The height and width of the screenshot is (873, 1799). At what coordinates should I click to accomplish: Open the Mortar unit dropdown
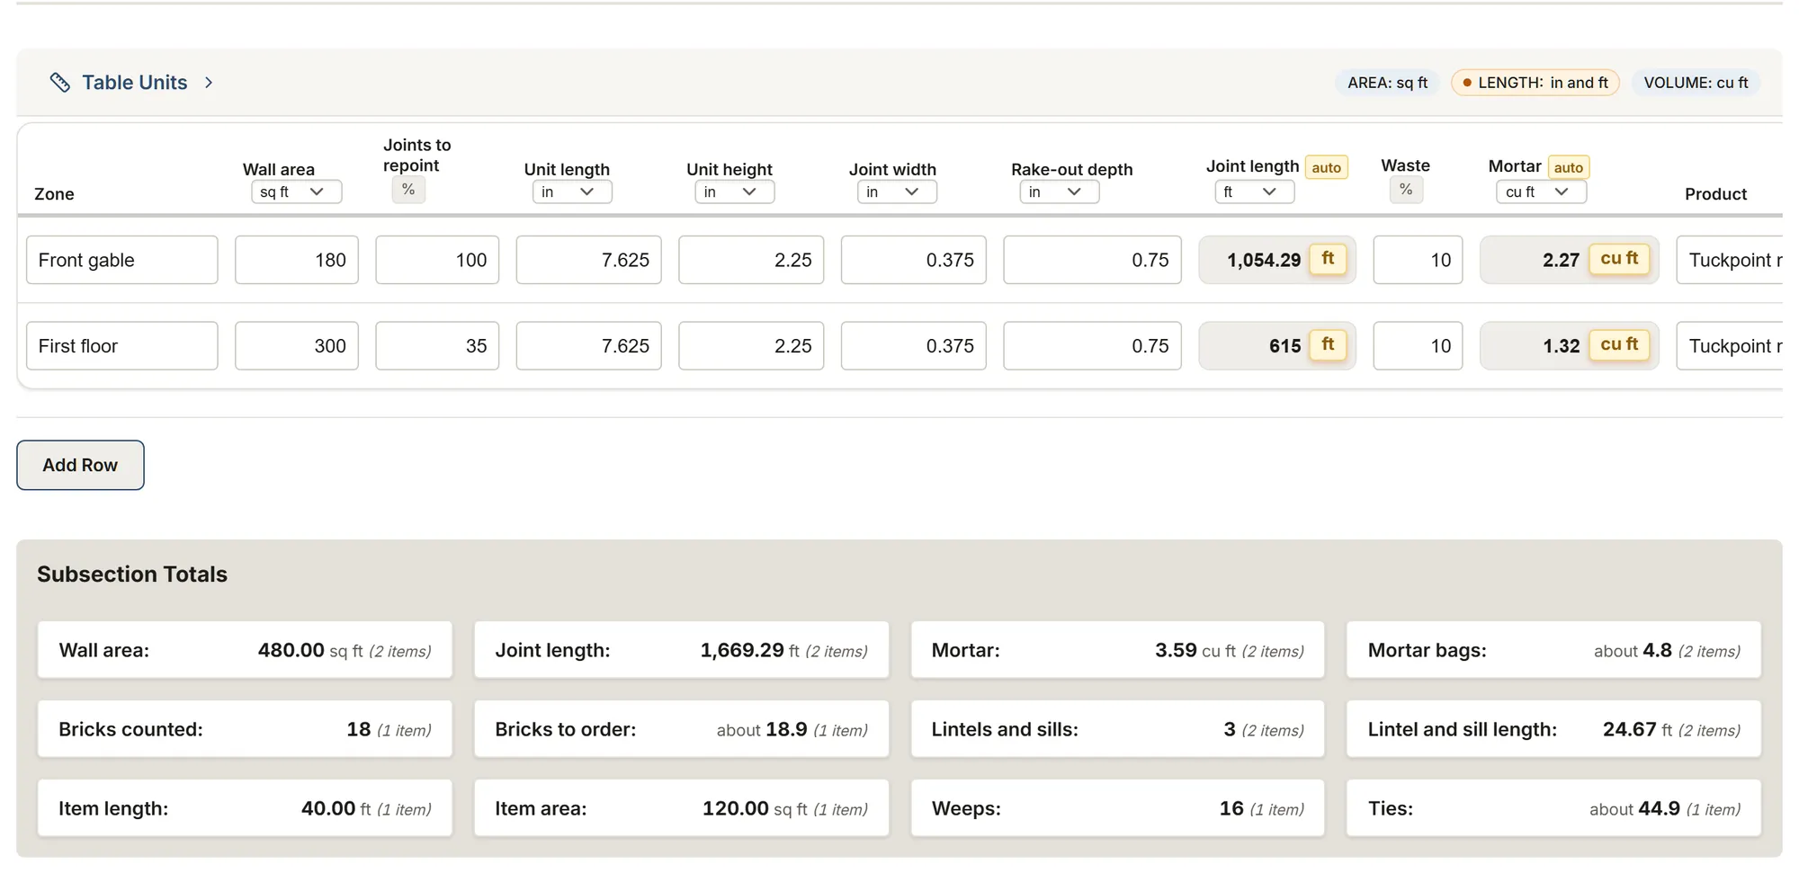1541,192
